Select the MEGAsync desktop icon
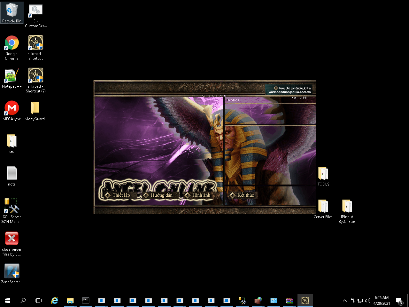409x307 pixels. point(12,111)
